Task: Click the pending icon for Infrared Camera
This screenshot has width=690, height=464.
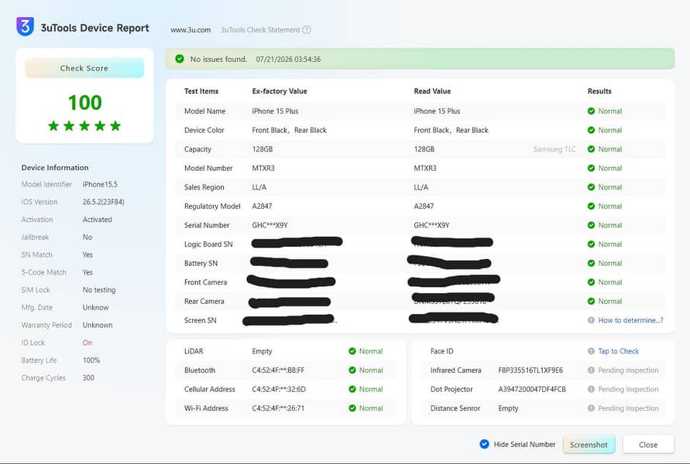Action: coord(591,370)
